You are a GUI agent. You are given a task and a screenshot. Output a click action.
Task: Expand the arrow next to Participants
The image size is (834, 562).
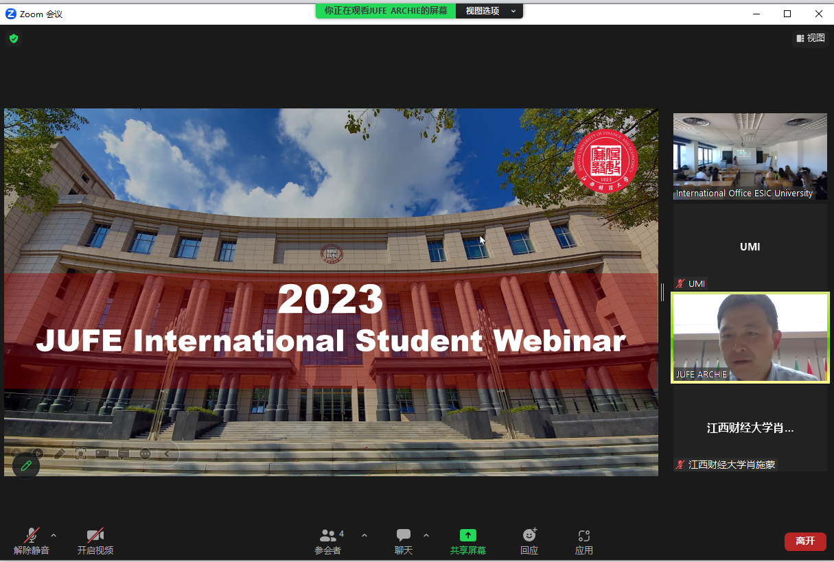(364, 535)
